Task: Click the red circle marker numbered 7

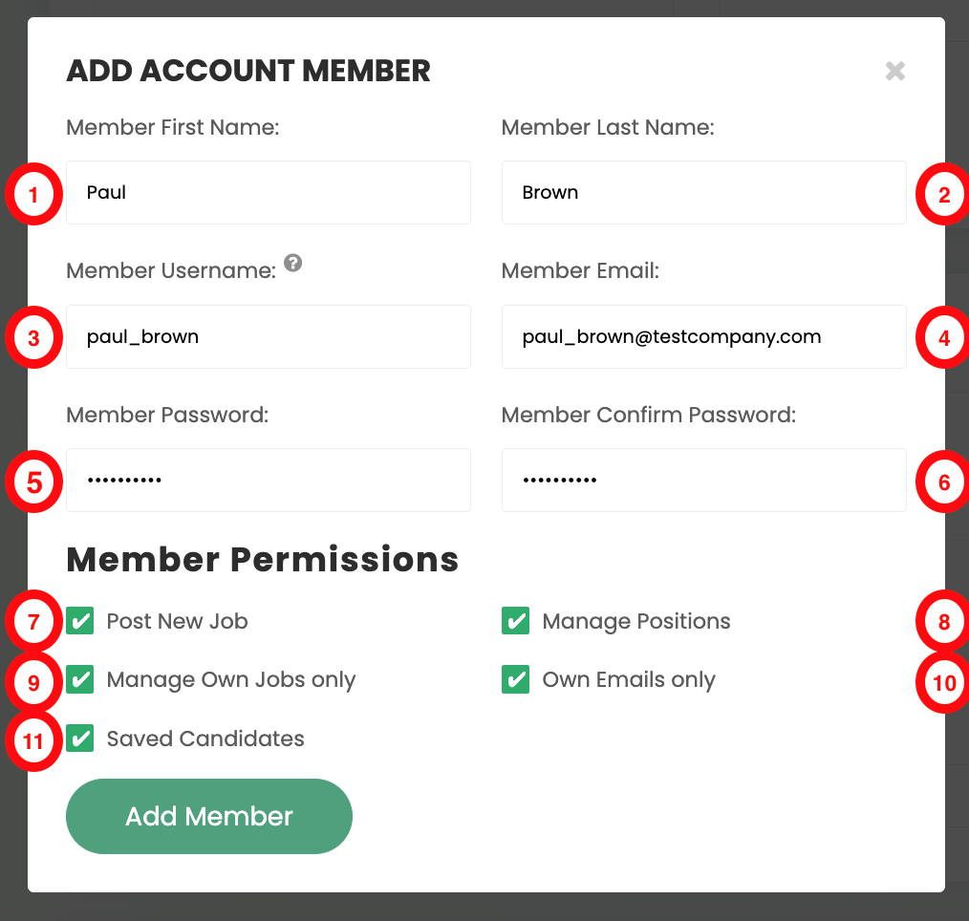Action: (34, 621)
